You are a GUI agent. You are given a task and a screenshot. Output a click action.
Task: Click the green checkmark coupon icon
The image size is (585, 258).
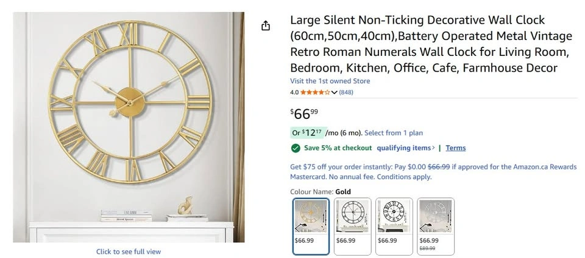click(296, 148)
